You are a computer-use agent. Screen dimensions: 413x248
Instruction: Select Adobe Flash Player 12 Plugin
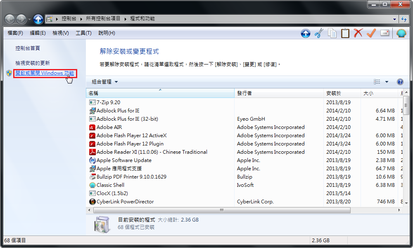(x=130, y=144)
